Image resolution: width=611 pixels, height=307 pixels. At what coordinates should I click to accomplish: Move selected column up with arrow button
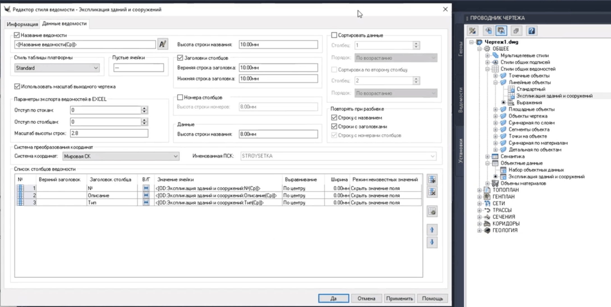[x=432, y=230]
